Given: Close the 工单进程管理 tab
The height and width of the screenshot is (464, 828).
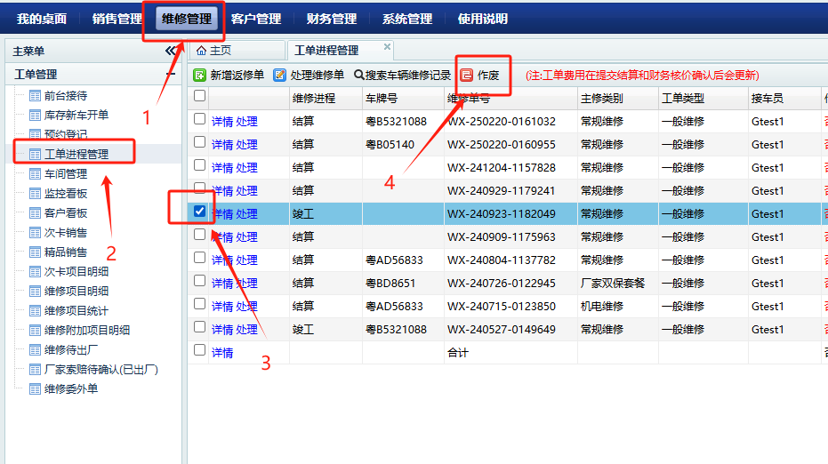Looking at the screenshot, I should [x=387, y=47].
